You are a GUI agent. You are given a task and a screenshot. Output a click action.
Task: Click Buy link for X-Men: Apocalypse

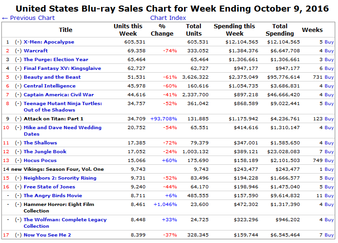(329, 42)
